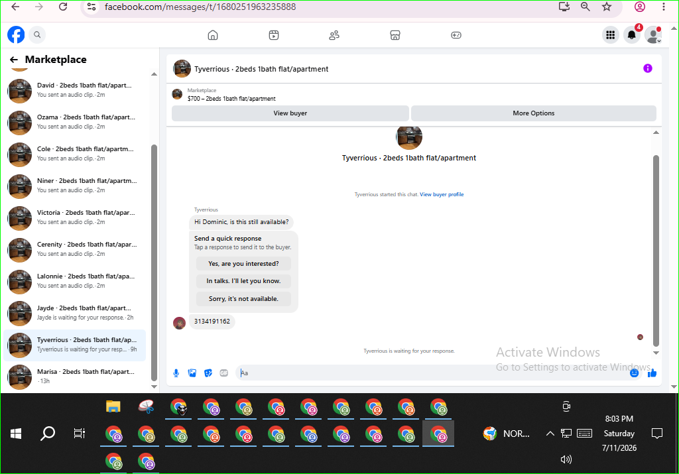This screenshot has height=474, width=679.
Task: Reload the browser page
Action: 63,7
